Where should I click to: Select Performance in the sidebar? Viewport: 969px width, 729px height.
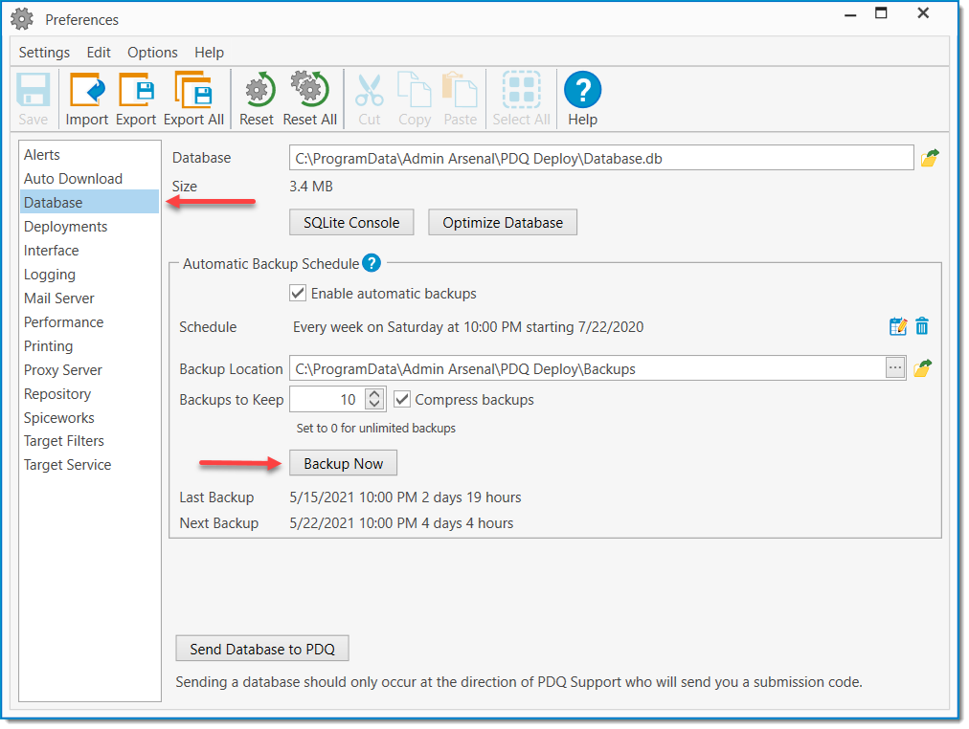click(90, 322)
